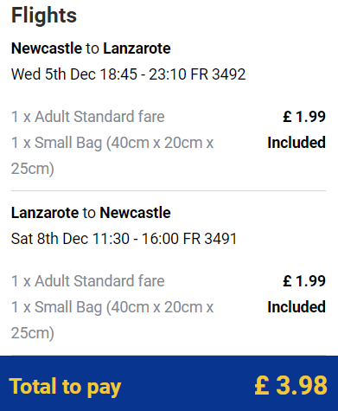This screenshot has height=411, width=338.
Task: Select the return Small Bag description
Action: [112, 320]
